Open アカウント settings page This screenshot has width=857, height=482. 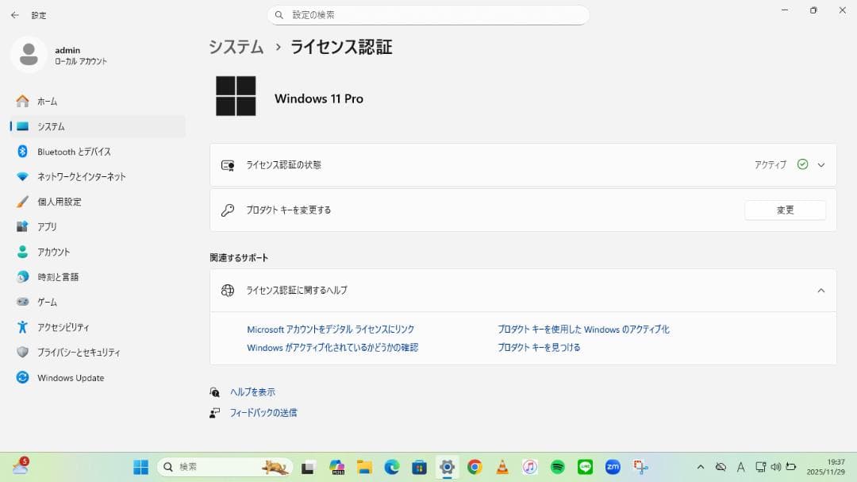98,252
